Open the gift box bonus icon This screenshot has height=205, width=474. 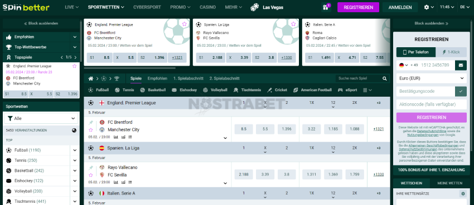tap(326, 7)
